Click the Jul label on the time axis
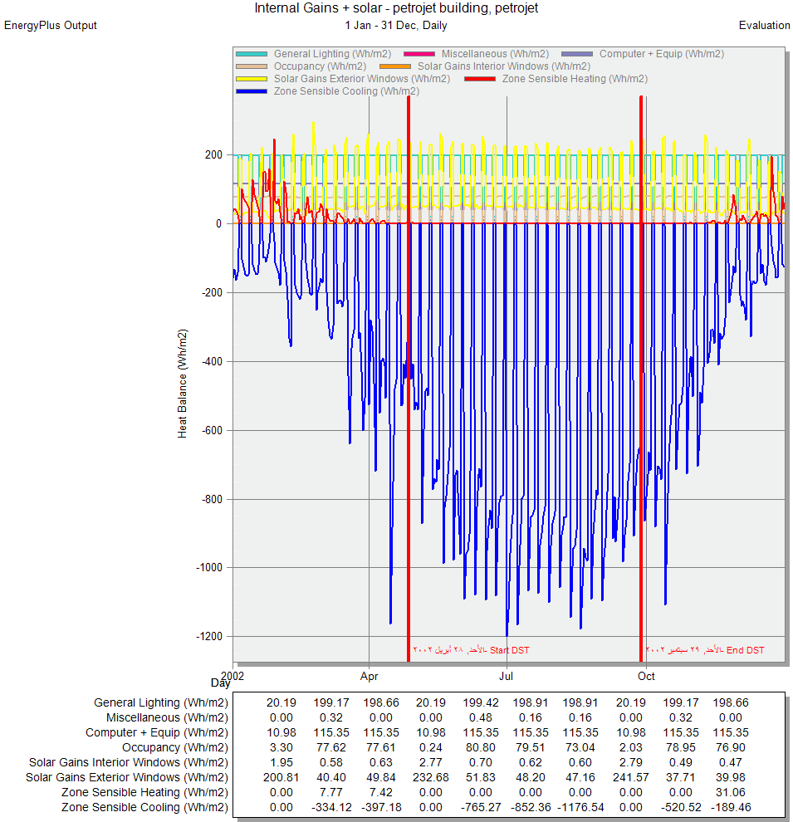 pos(507,676)
